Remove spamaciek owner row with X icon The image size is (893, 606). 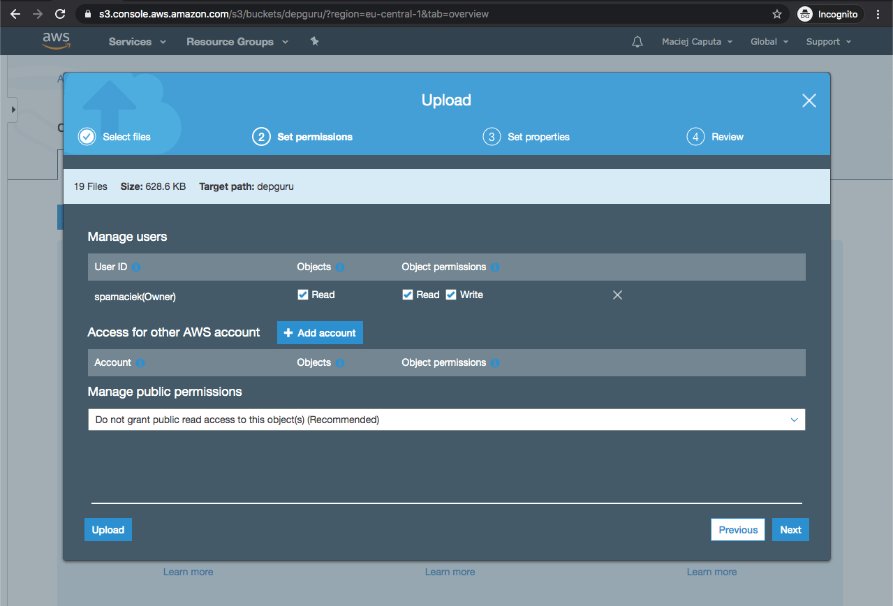[617, 295]
